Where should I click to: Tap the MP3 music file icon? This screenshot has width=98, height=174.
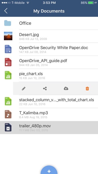[8, 114]
